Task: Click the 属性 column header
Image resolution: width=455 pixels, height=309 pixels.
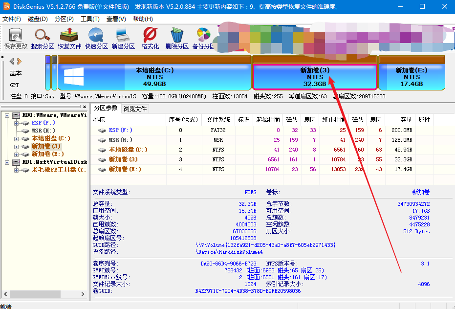Action: point(424,120)
